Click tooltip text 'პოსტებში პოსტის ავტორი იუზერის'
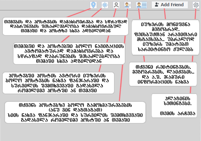 tap(58, 76)
